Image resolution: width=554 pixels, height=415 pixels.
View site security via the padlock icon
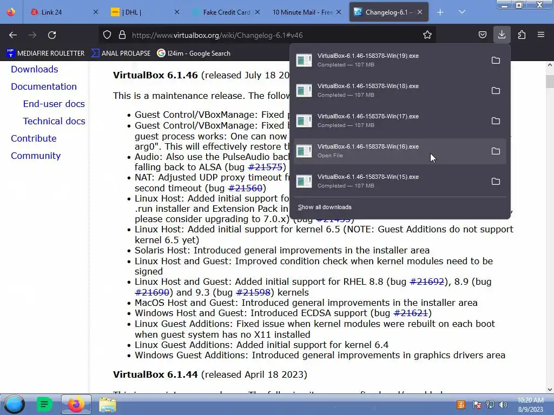[122, 35]
